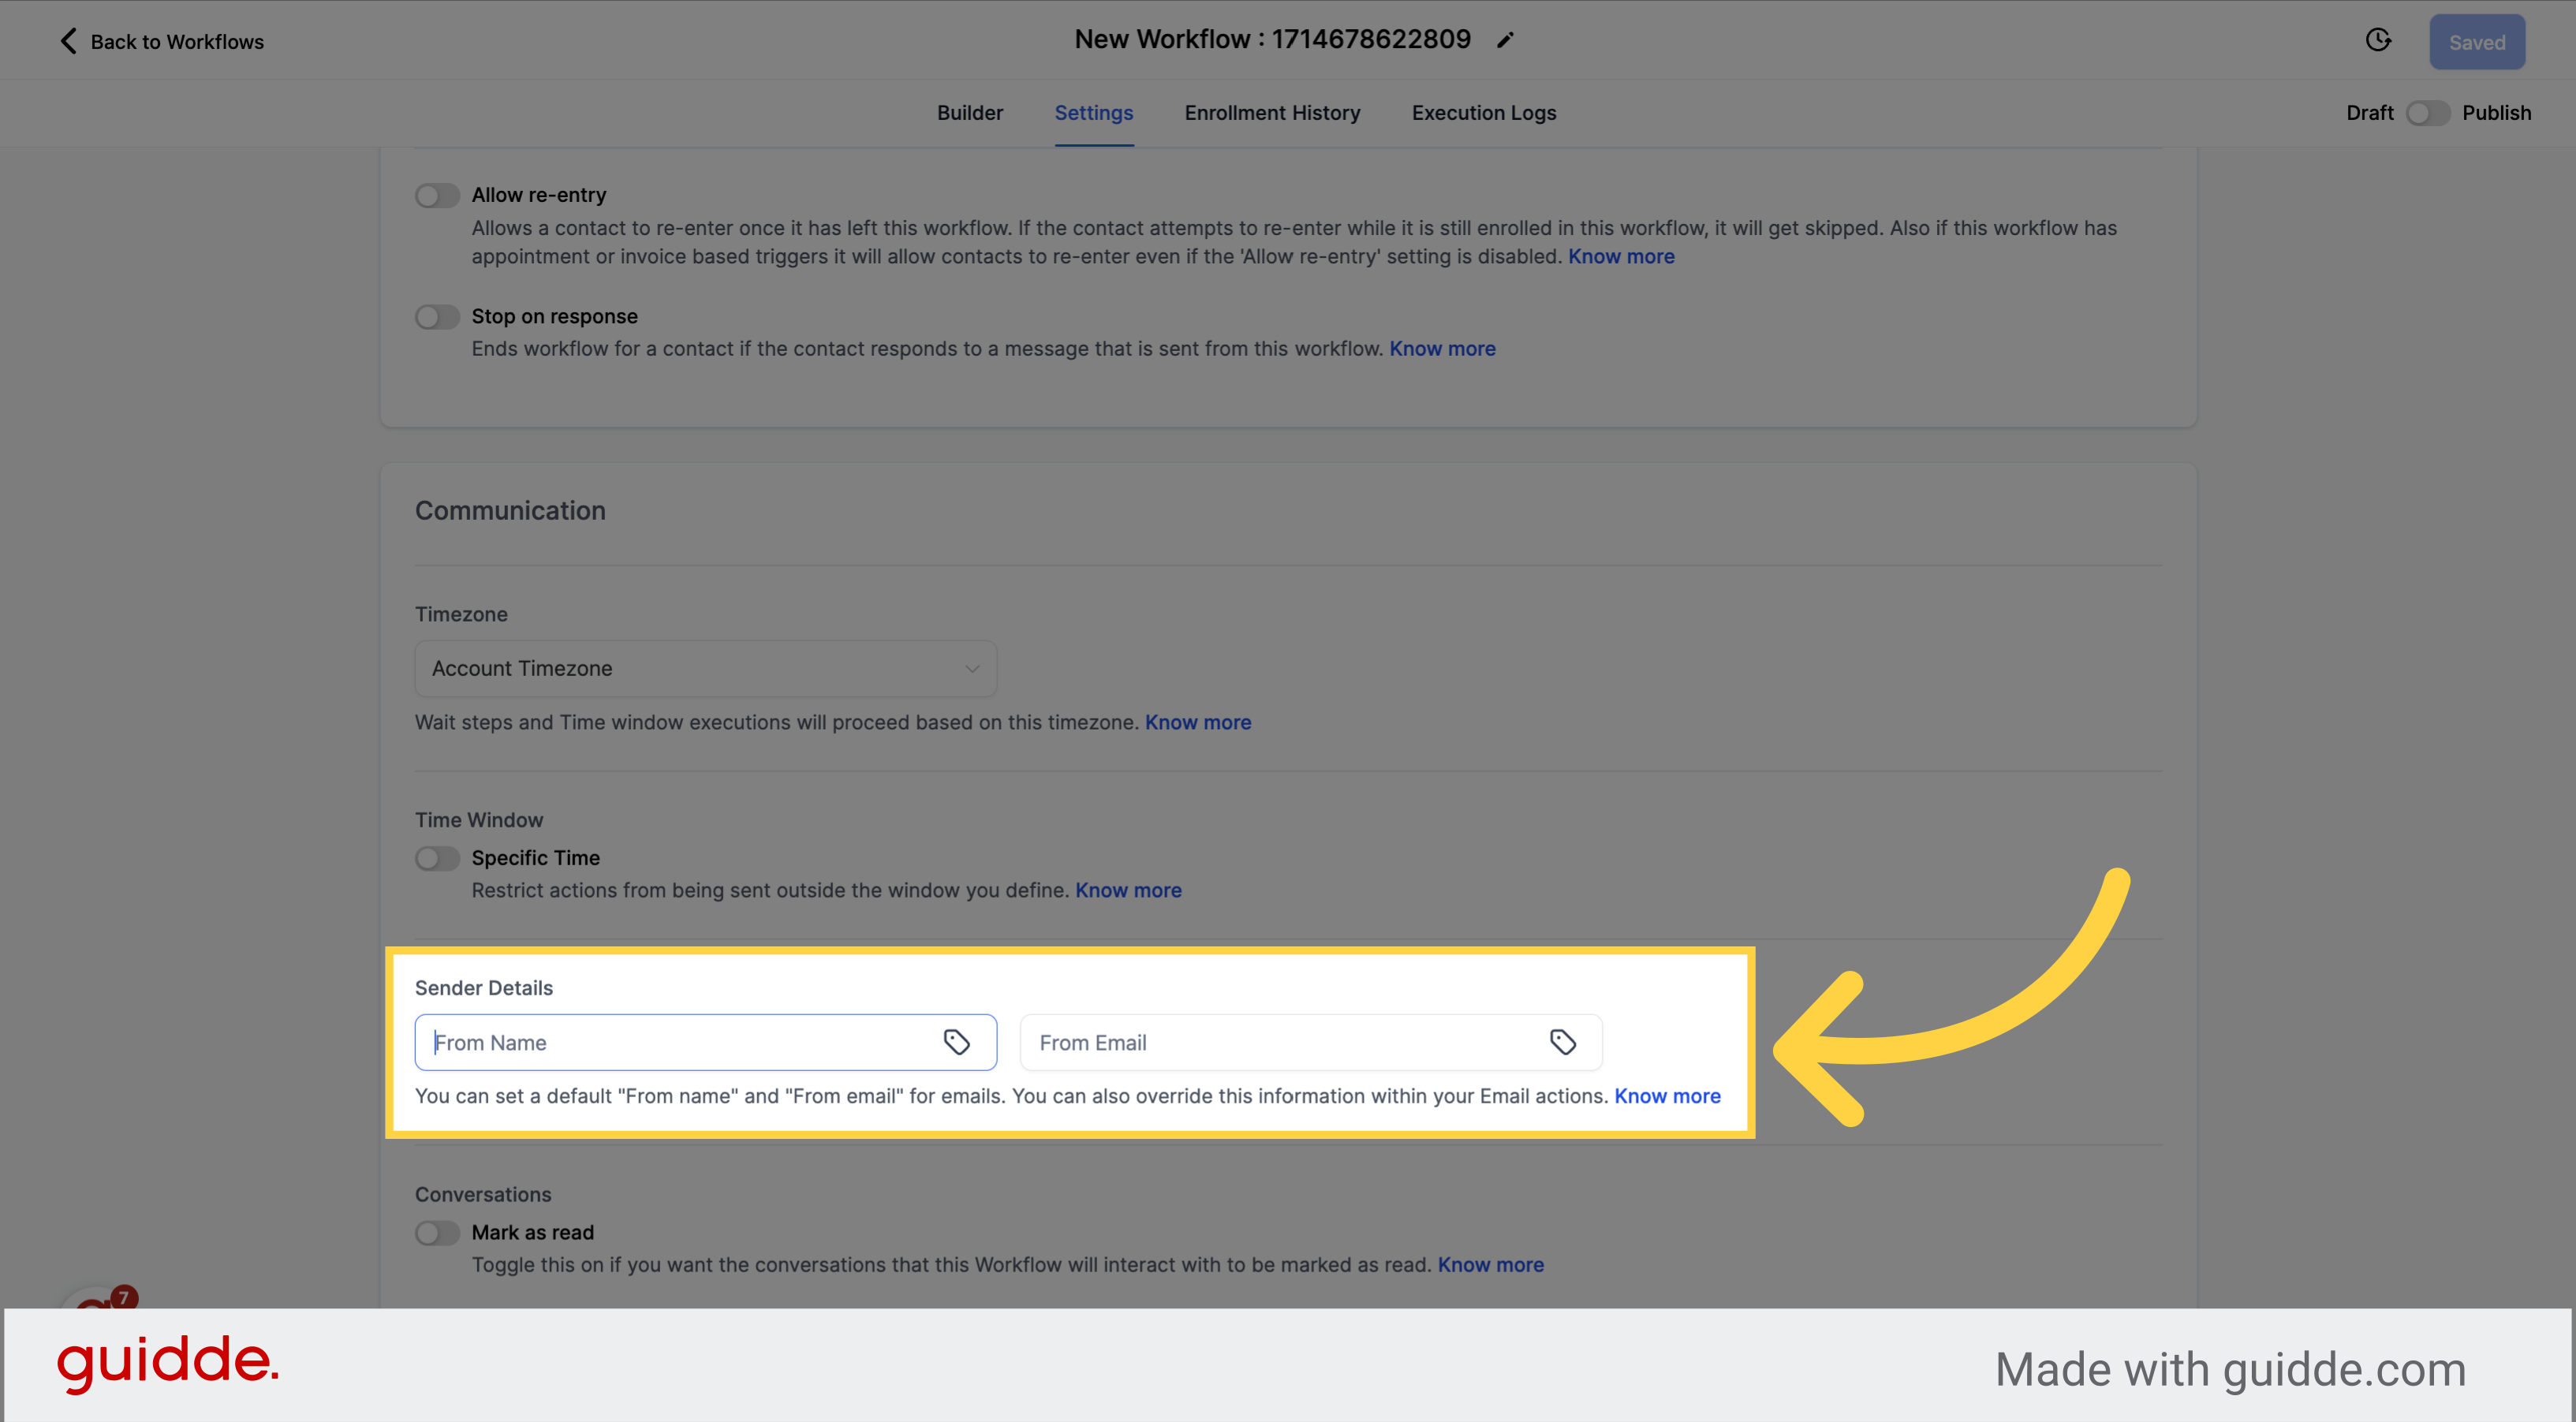Open Know more link for Timezone
Image resolution: width=2576 pixels, height=1422 pixels.
point(1197,722)
